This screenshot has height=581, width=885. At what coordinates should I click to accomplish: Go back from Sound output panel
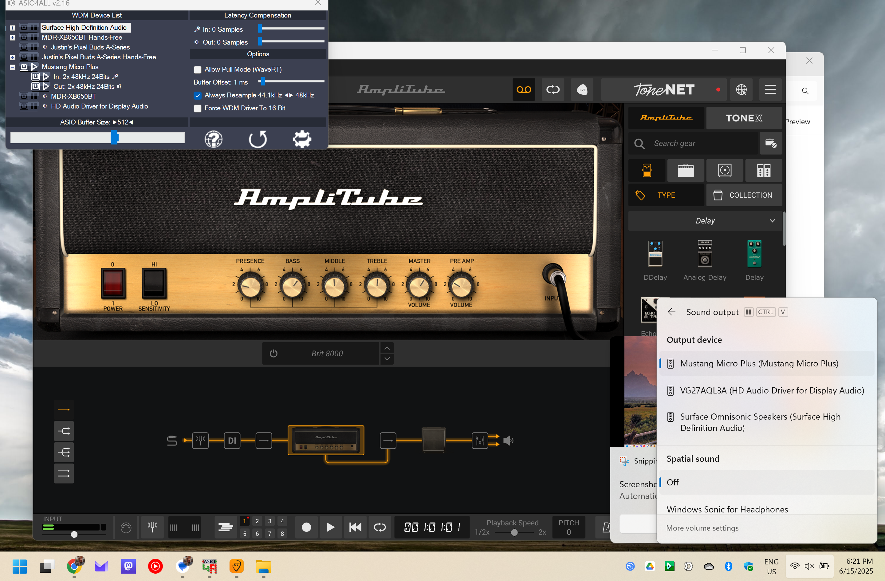click(671, 312)
